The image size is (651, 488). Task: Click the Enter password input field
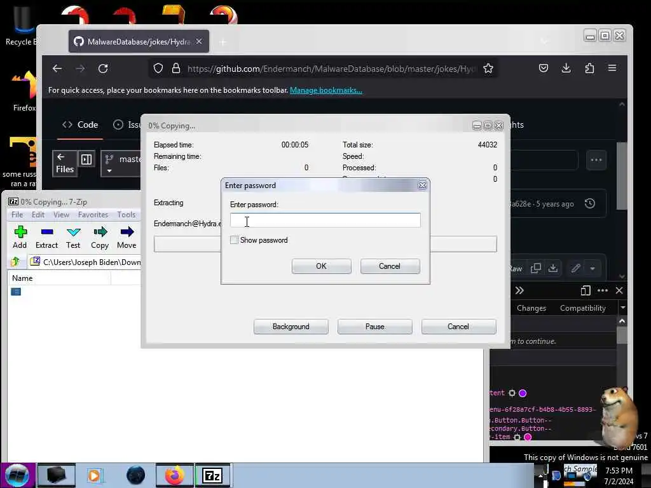[325, 220]
